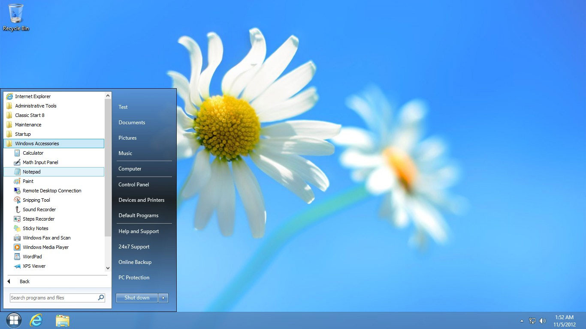Click the program list scroll up arrow
This screenshot has height=329, width=586.
108,96
